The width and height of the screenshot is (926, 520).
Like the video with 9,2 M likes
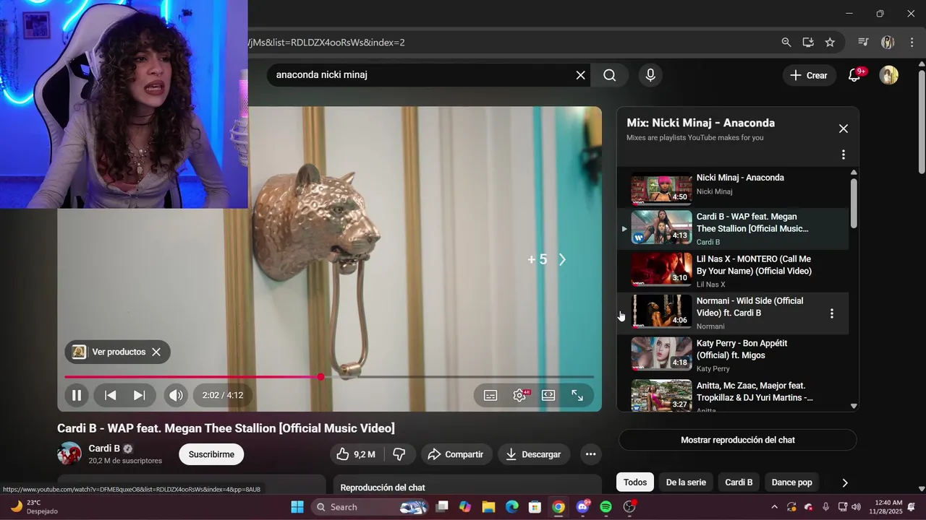pyautogui.click(x=355, y=454)
